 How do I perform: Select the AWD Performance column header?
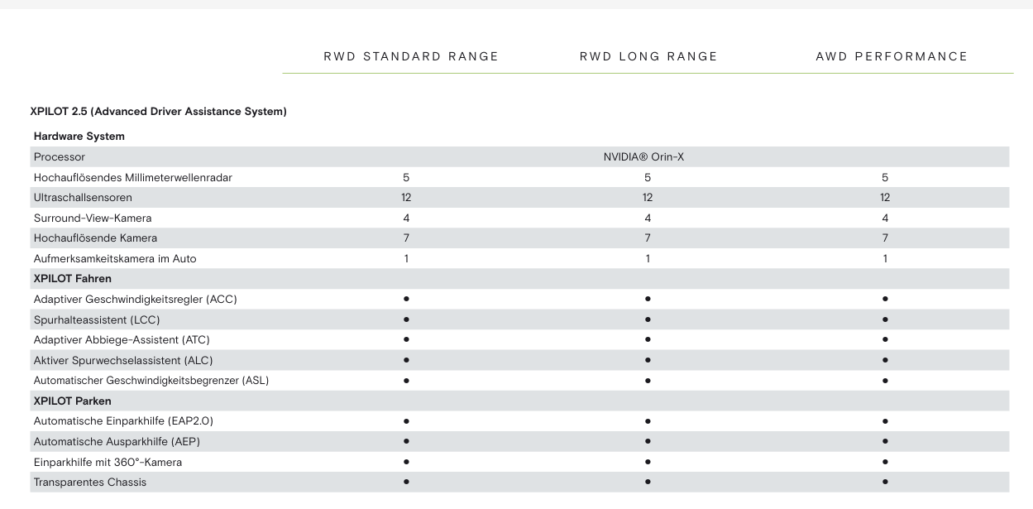tap(892, 57)
